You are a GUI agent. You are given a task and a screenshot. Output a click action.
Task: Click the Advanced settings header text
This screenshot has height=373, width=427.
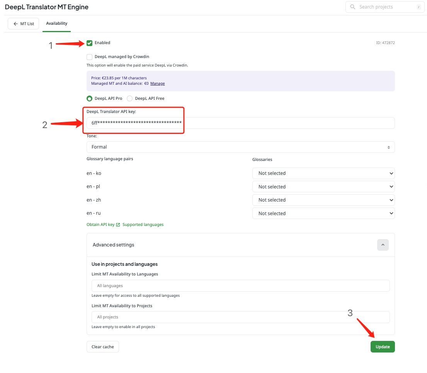(x=113, y=245)
